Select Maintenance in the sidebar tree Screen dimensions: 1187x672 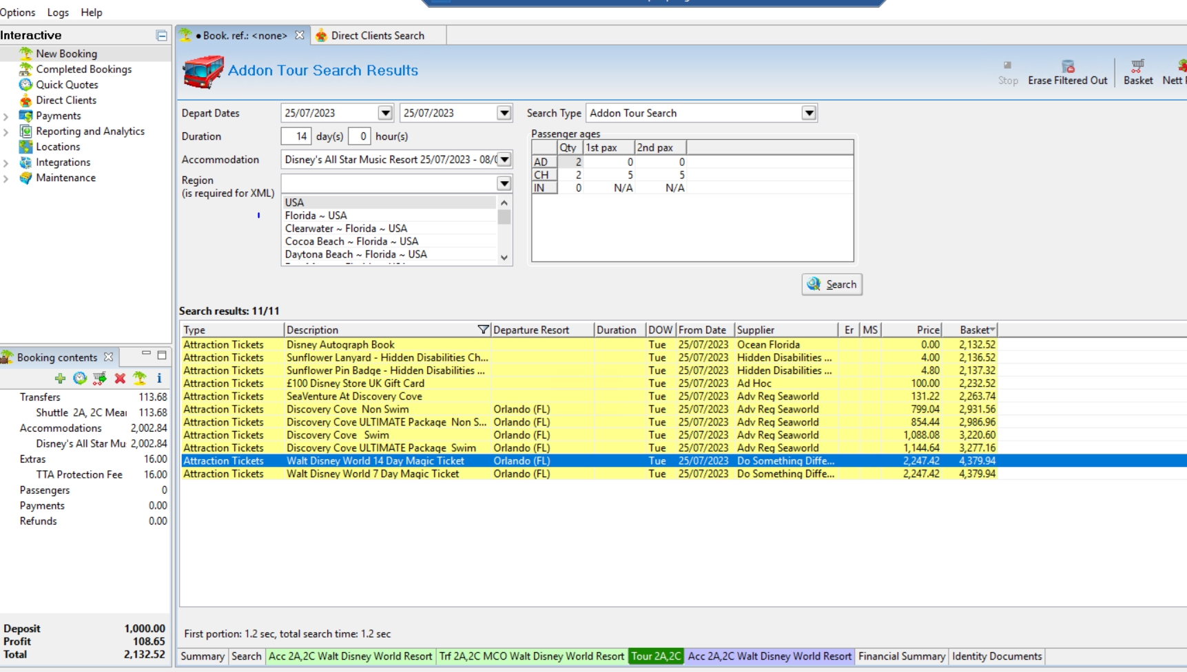coord(65,178)
